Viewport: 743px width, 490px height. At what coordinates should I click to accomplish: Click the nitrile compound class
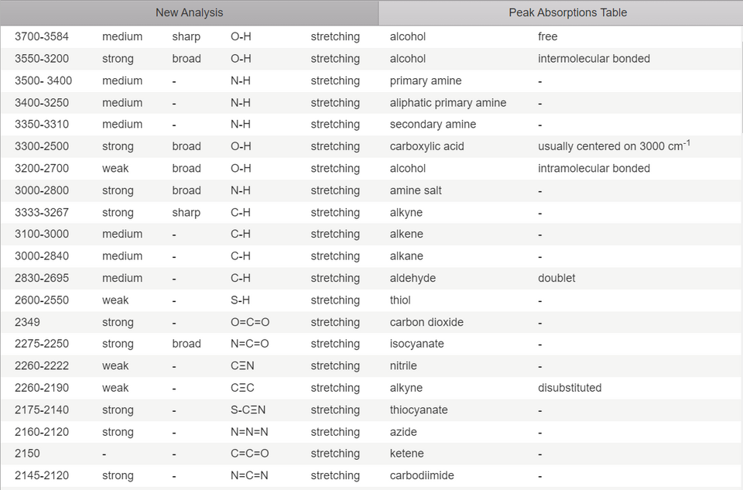coord(403,366)
